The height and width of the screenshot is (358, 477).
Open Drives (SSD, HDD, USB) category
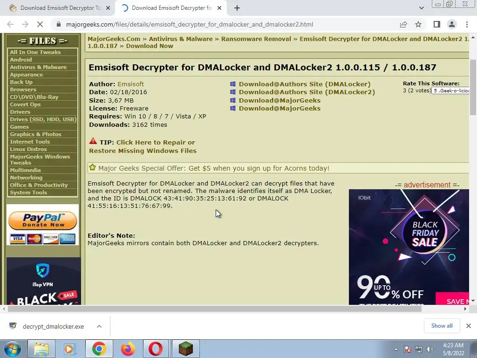[42, 119]
